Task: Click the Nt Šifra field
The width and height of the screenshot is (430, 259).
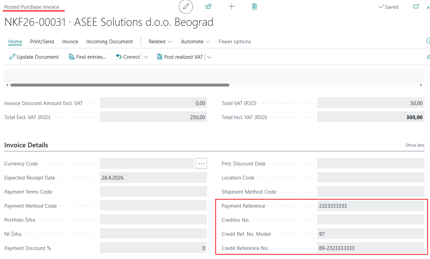Action: 153,234
